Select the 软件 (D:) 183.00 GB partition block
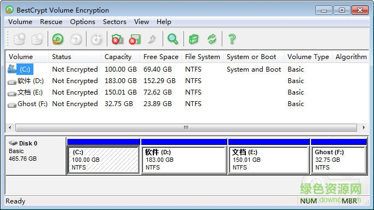This screenshot has width=374, height=210. pos(184,160)
